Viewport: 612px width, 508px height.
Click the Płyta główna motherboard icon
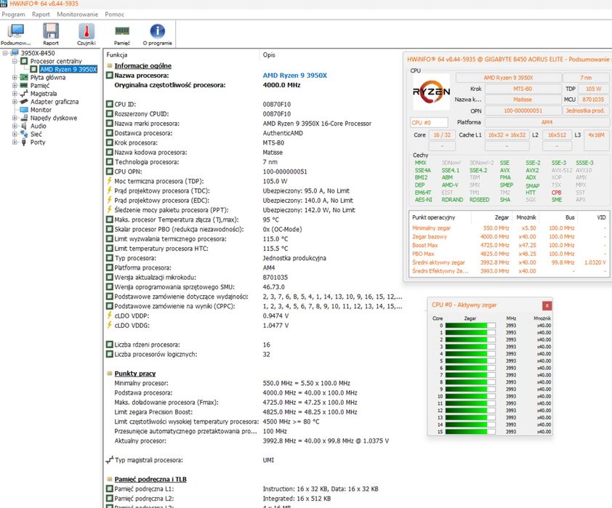point(24,77)
